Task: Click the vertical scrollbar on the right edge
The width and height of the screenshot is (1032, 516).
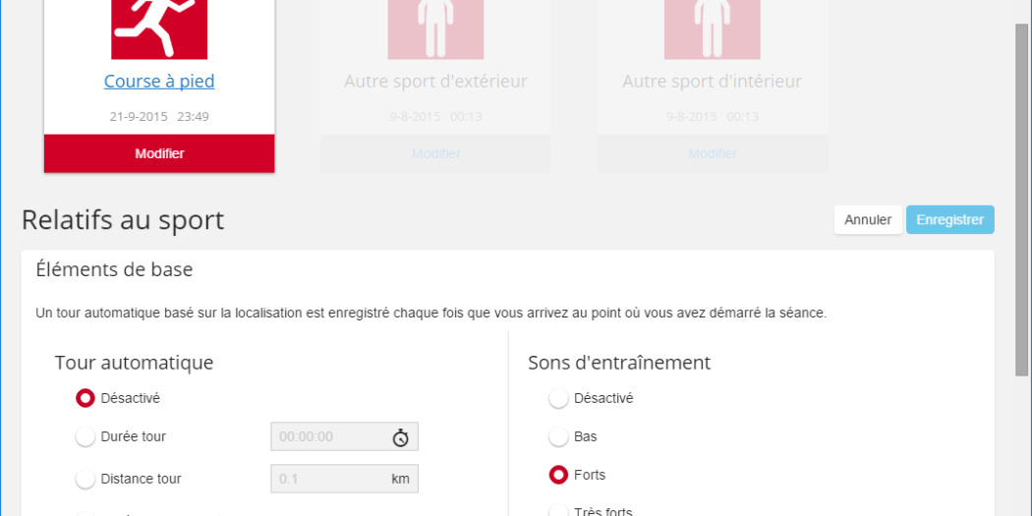Action: pos(1021,197)
